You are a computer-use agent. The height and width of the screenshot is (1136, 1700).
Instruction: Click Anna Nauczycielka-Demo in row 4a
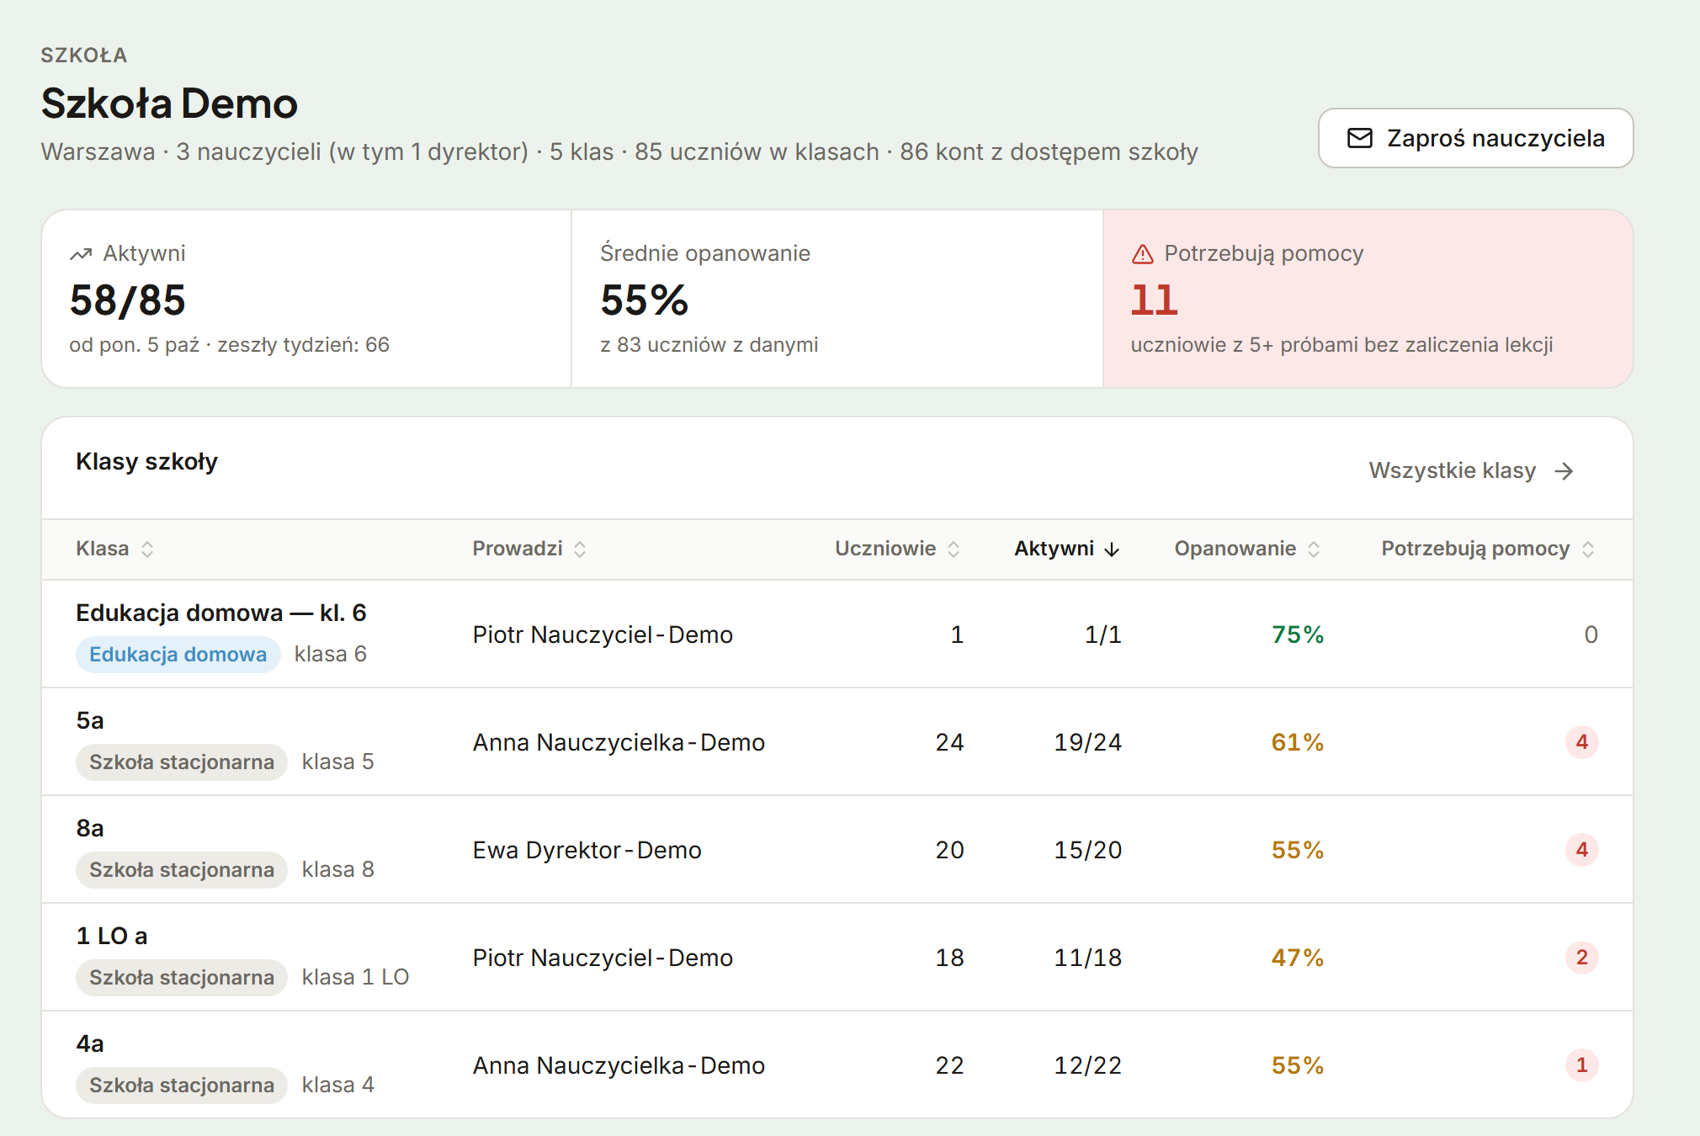(x=619, y=1065)
